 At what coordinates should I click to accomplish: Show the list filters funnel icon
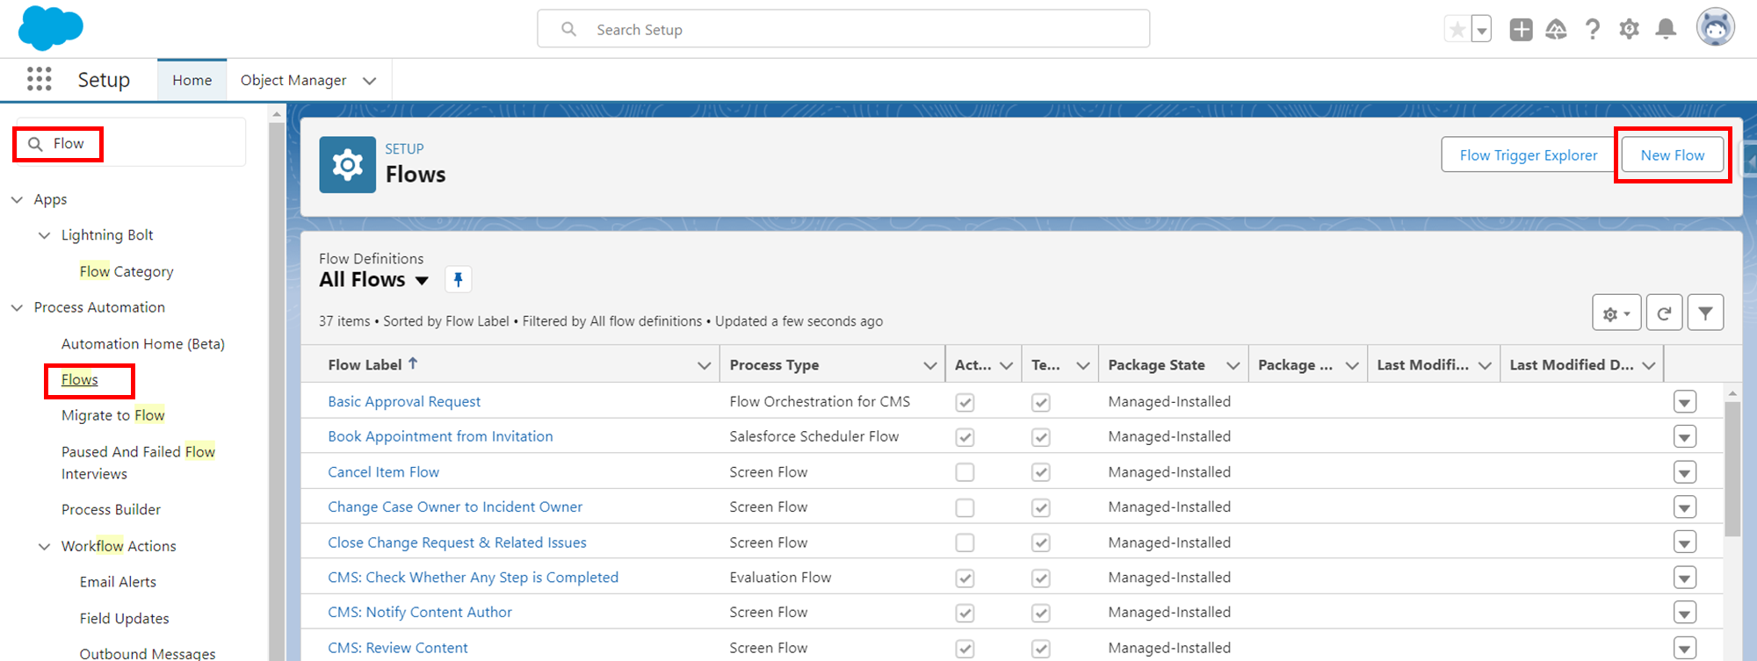coord(1705,313)
